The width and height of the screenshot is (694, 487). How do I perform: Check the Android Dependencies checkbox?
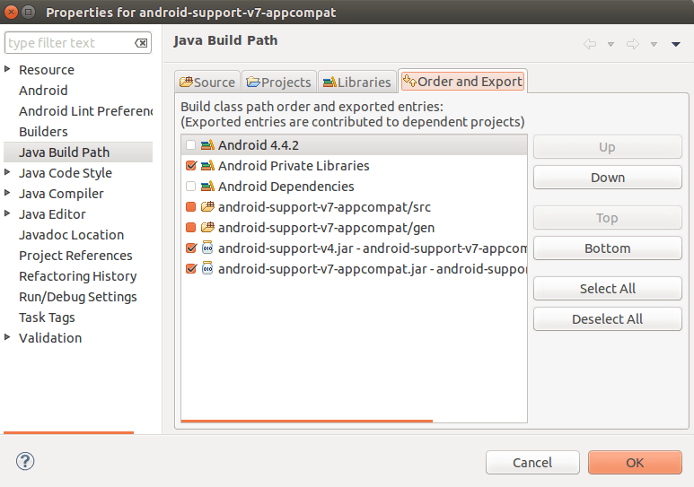tap(190, 187)
